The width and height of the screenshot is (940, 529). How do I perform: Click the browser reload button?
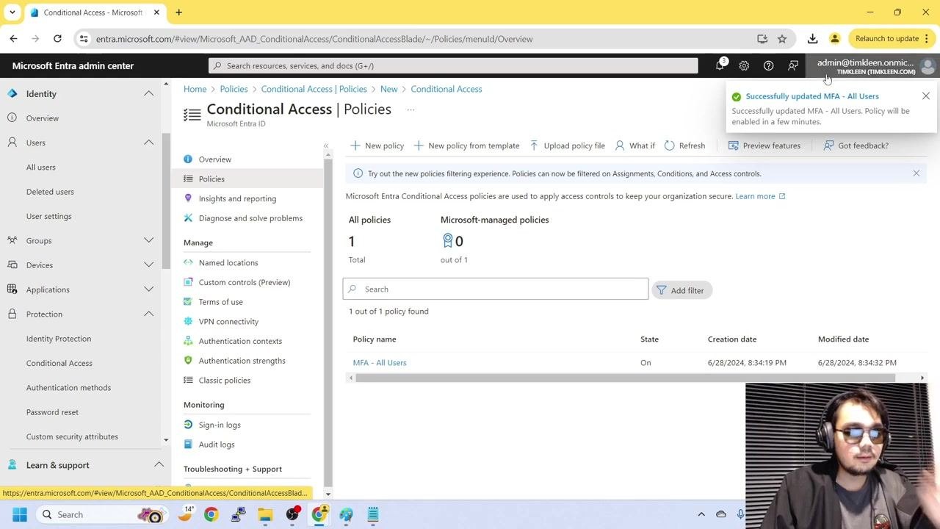[57, 38]
